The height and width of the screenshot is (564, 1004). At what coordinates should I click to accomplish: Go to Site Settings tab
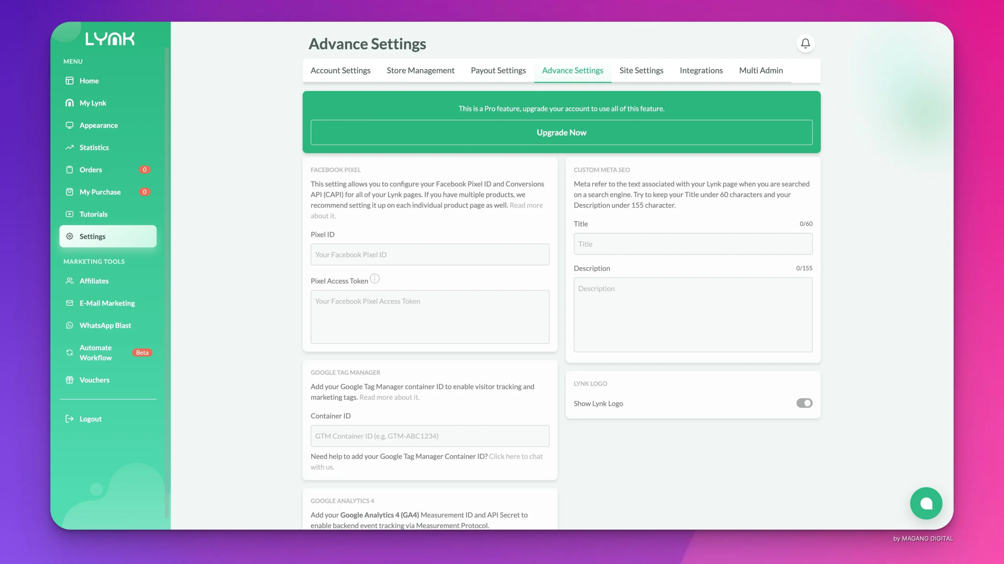[641, 70]
